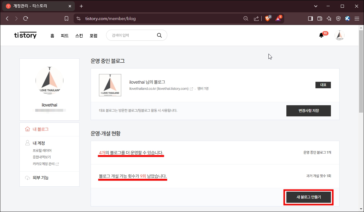Screen dimensions: 364x212
Task: Click the 새 블로그 만들기 button
Action: point(308,197)
